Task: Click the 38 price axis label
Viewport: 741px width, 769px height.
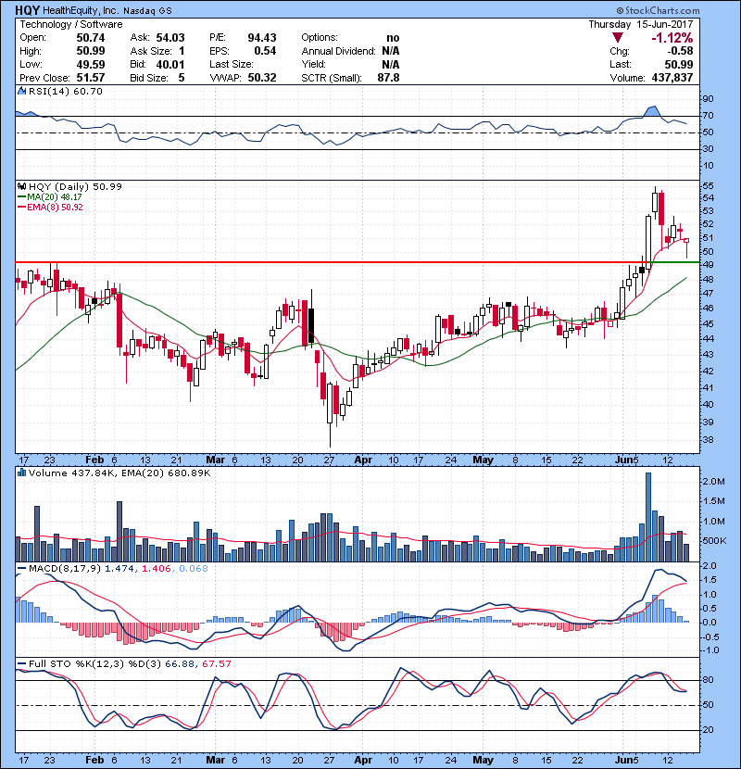Action: pos(708,440)
